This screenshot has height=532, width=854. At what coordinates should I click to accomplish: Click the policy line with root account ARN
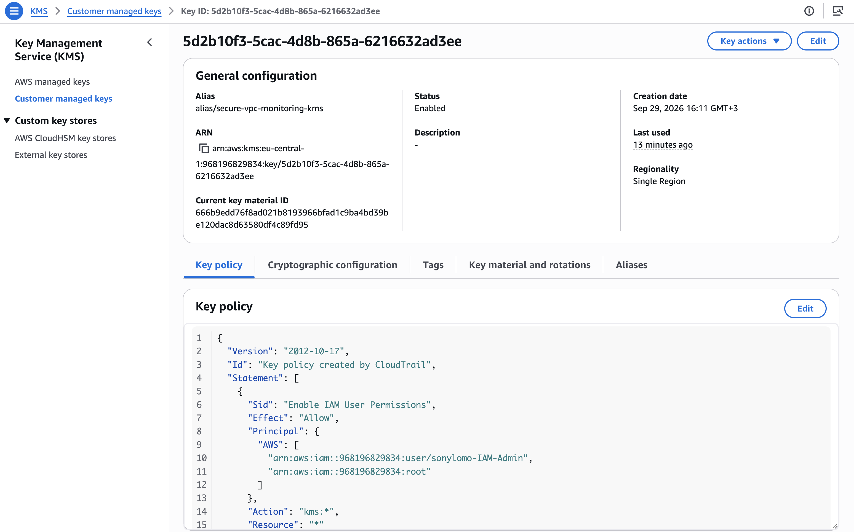(349, 471)
